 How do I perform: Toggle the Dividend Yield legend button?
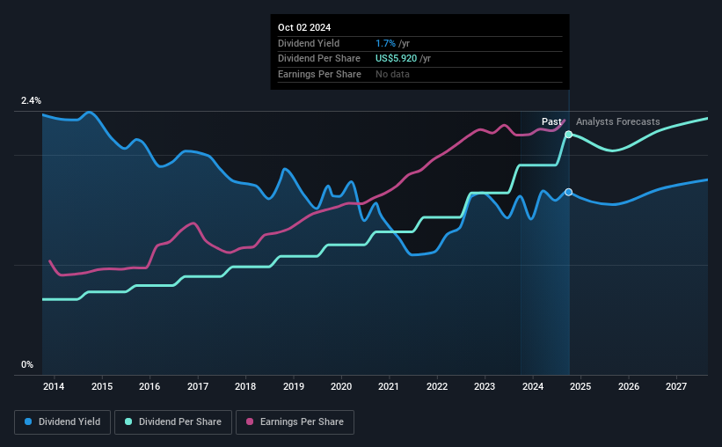click(x=62, y=422)
